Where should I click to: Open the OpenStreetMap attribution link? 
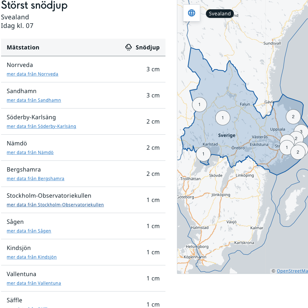(292, 271)
